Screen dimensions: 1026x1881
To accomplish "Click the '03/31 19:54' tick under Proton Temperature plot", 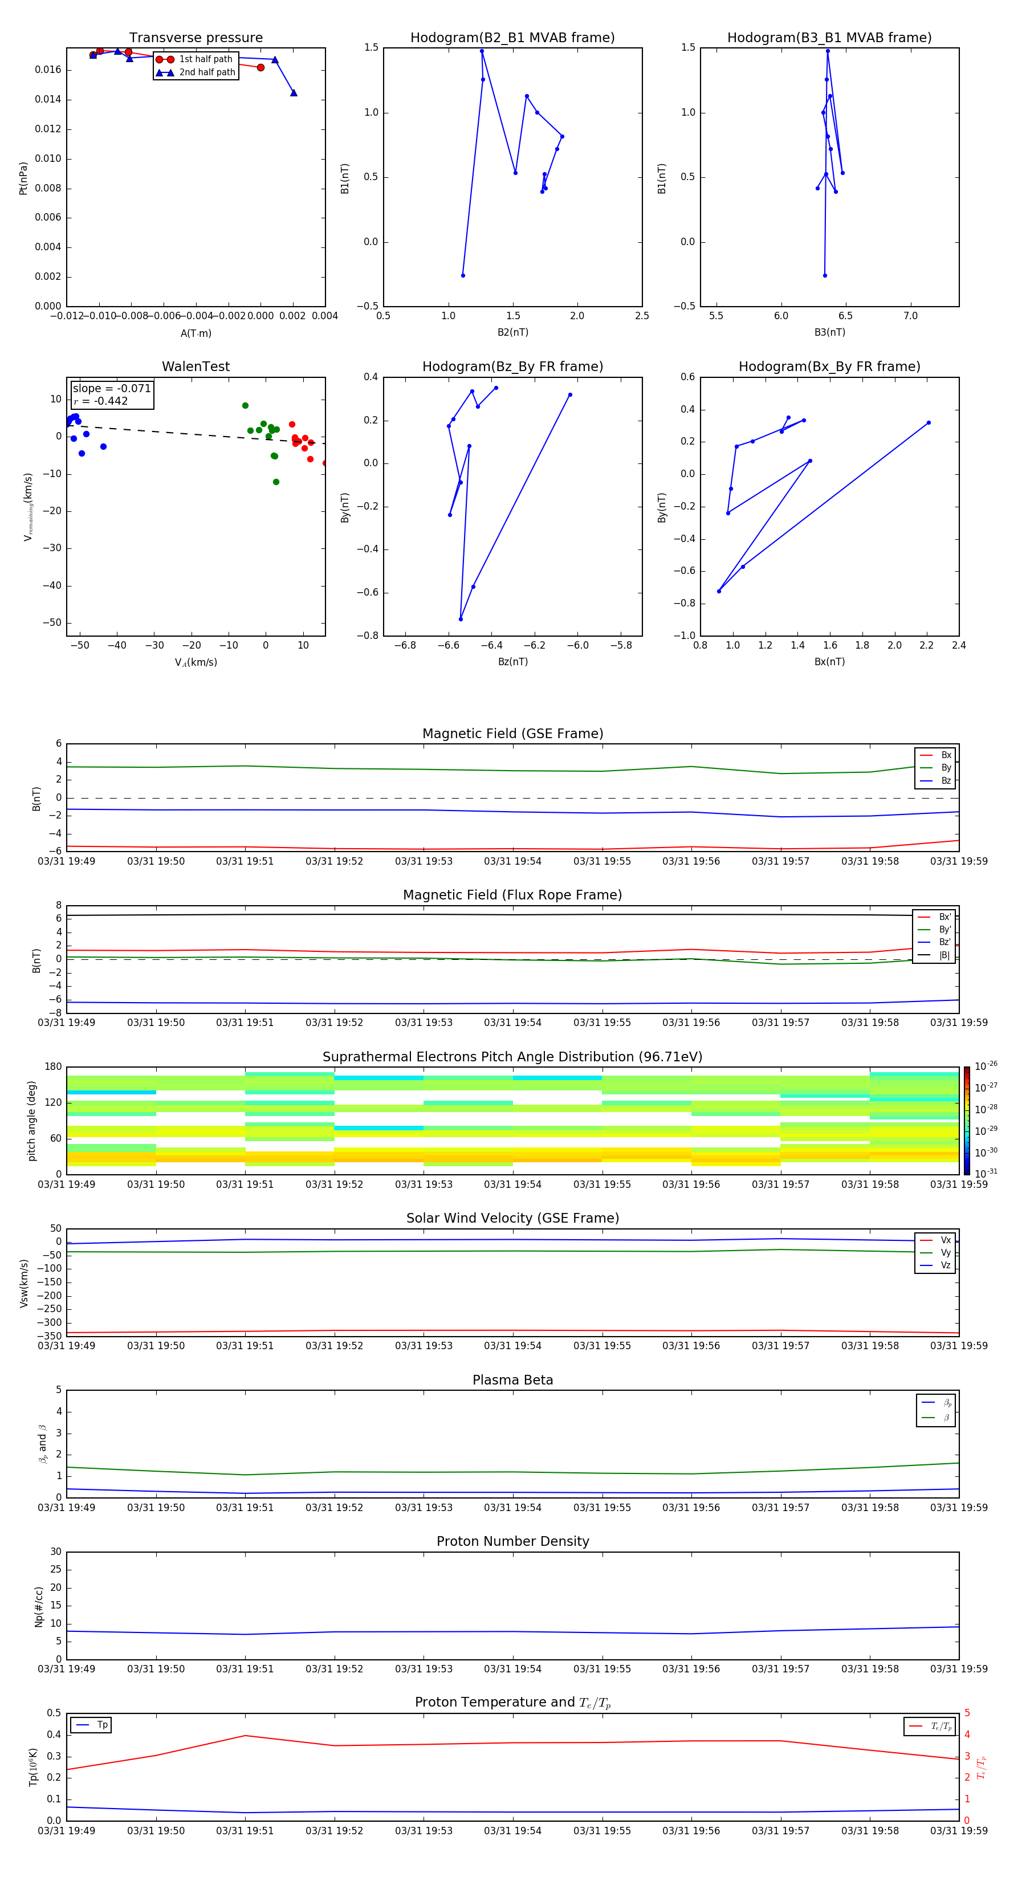I will point(512,1831).
